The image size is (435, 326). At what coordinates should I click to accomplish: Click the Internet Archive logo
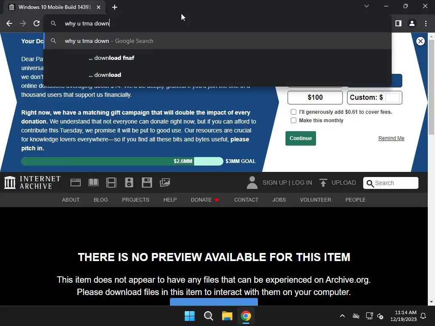pos(32,183)
